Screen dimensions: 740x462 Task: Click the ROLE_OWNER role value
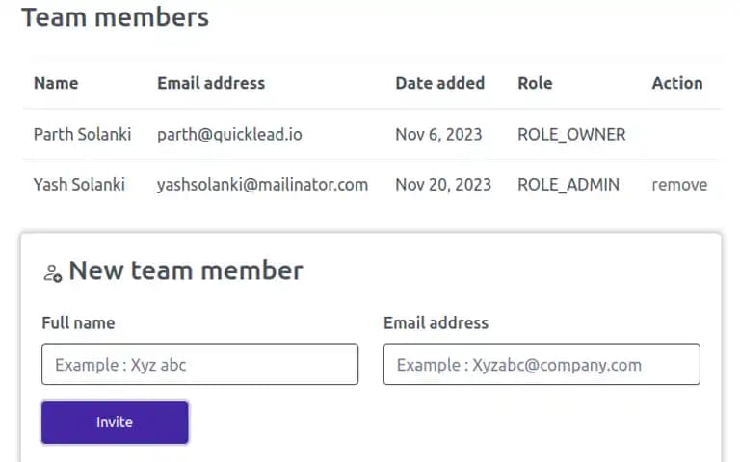(x=571, y=135)
